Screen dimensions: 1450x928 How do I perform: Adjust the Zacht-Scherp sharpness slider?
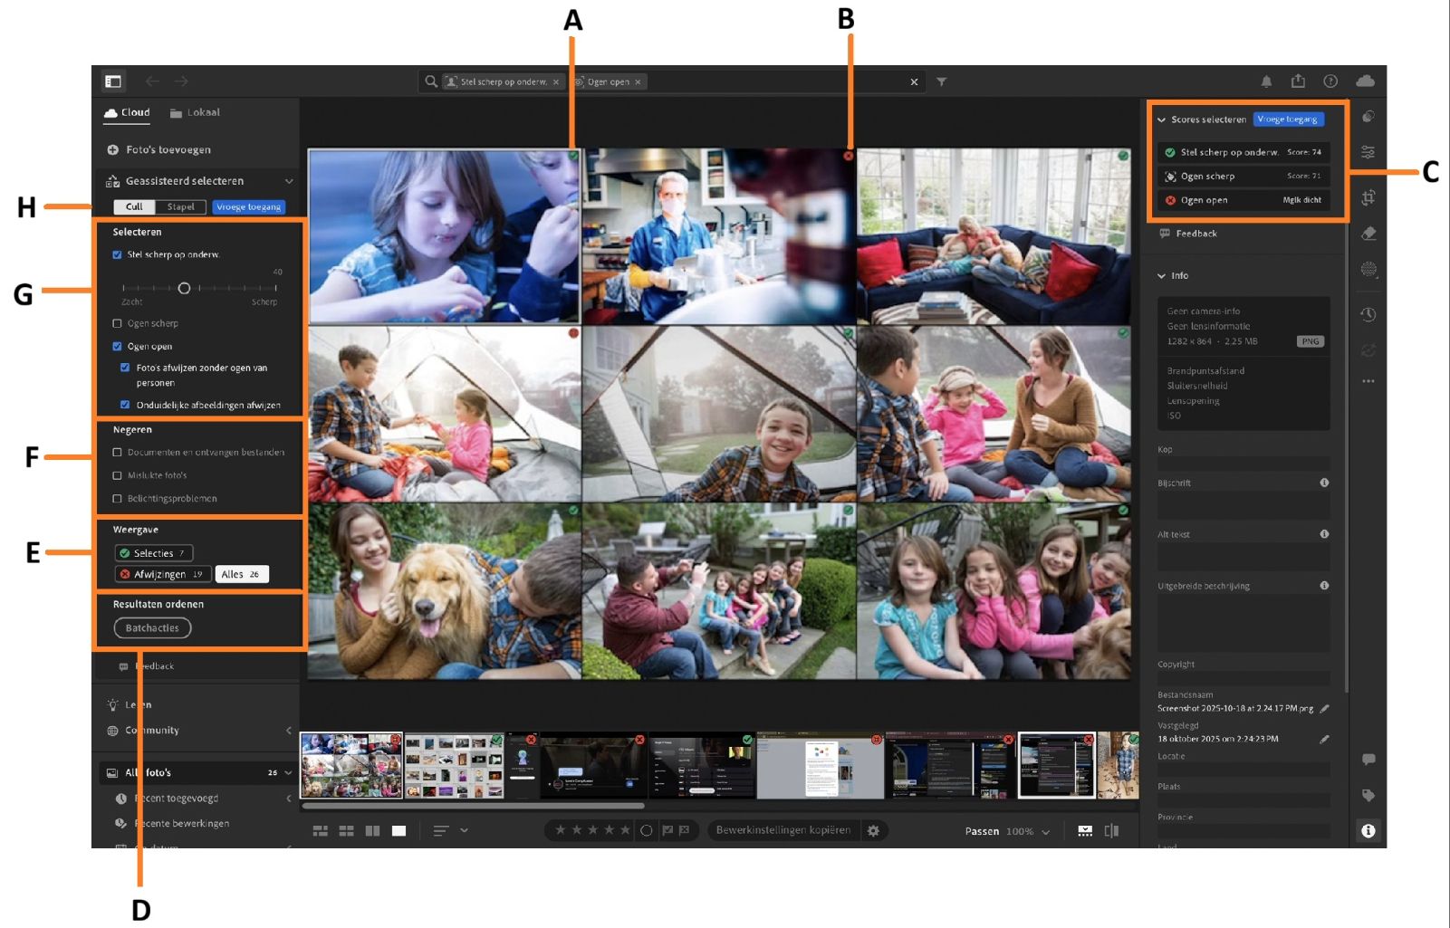coord(184,289)
